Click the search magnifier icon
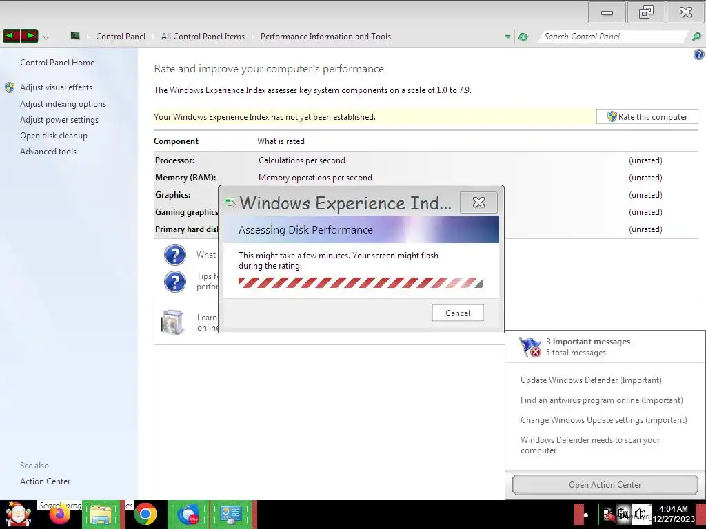The height and width of the screenshot is (529, 706). tap(696, 37)
